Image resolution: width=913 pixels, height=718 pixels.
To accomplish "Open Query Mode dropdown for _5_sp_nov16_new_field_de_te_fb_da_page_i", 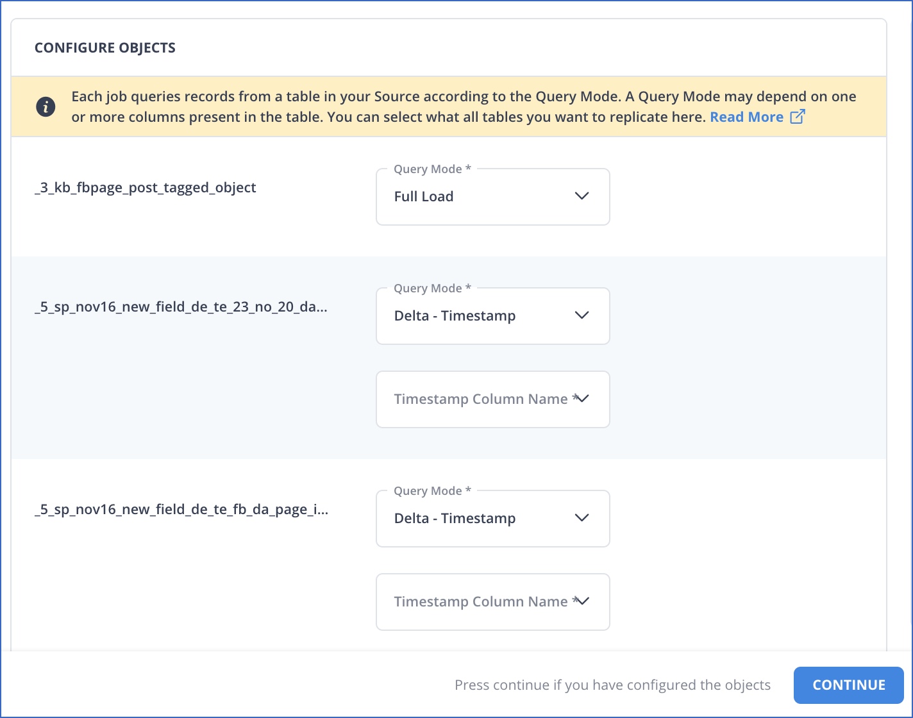I will (x=492, y=519).
